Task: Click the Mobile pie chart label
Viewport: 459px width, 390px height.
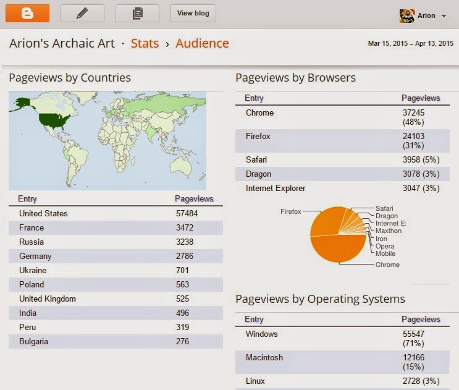Action: (385, 253)
